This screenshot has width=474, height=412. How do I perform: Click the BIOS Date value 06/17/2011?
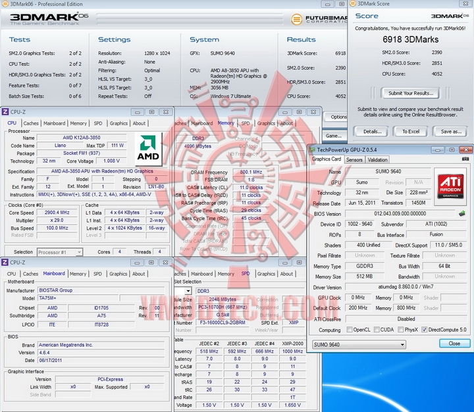tap(101, 360)
